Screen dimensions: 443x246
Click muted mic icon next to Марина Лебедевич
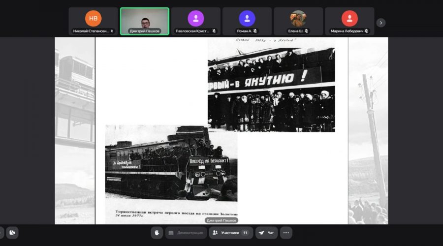coord(367,31)
